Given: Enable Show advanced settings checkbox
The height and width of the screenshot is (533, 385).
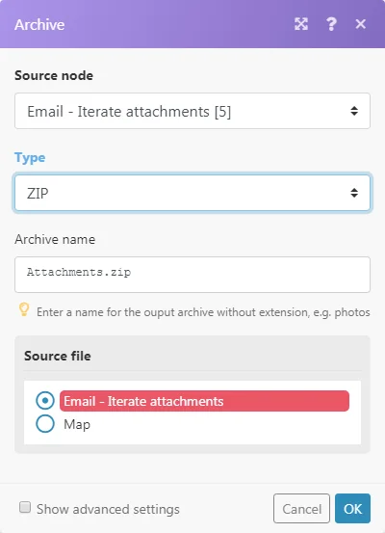Looking at the screenshot, I should [x=25, y=507].
